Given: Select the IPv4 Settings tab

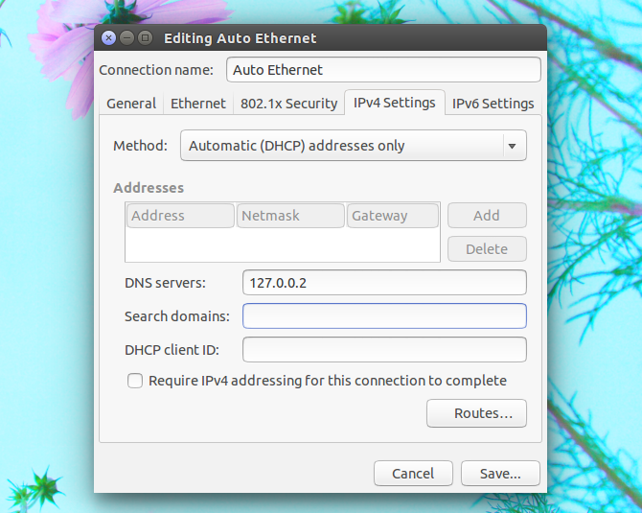Looking at the screenshot, I should [394, 103].
